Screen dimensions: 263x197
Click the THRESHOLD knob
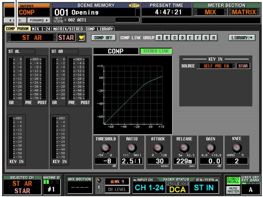(x=106, y=148)
